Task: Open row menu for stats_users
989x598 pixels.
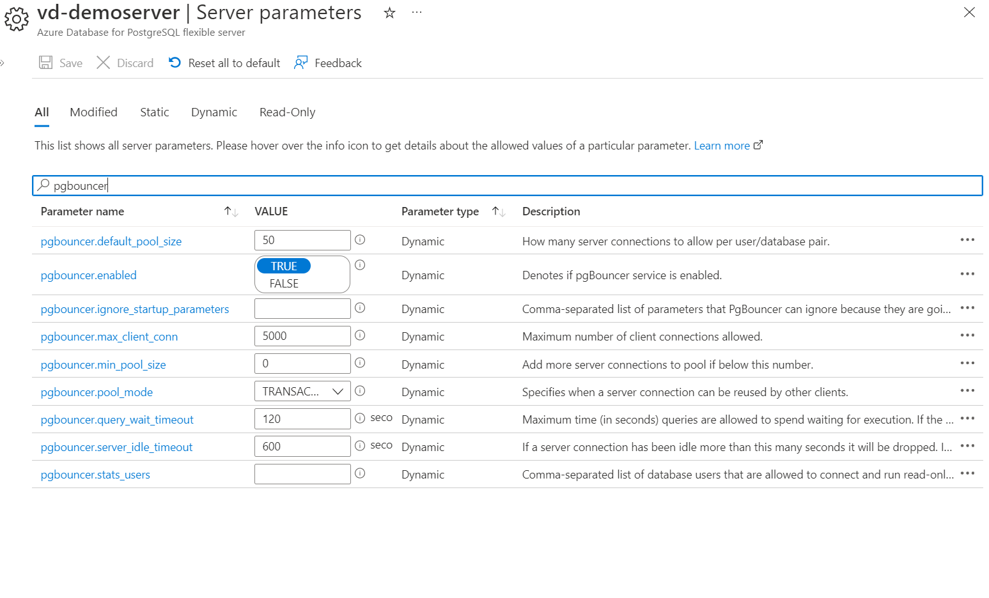Action: [x=967, y=473]
